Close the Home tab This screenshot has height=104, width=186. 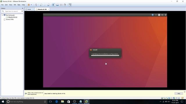click(x=33, y=9)
